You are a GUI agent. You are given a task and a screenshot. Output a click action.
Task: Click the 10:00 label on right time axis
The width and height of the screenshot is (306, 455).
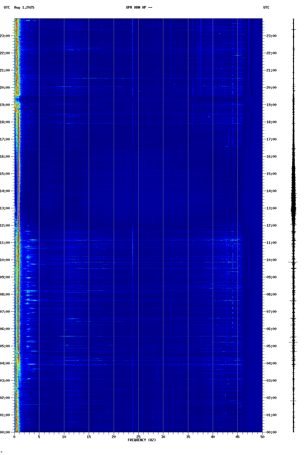pos(272,260)
